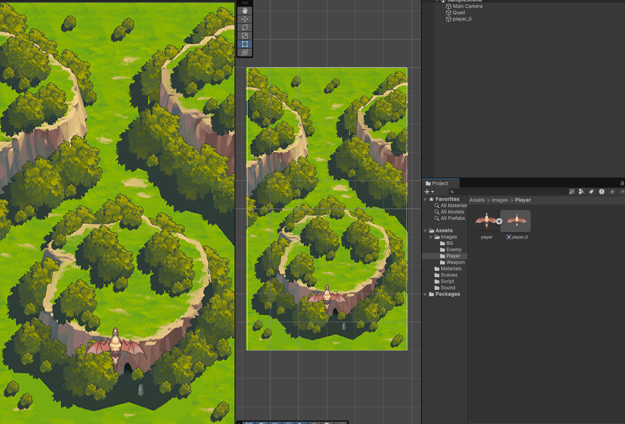Select the Packages root folder
The height and width of the screenshot is (424, 625).
[x=444, y=294]
